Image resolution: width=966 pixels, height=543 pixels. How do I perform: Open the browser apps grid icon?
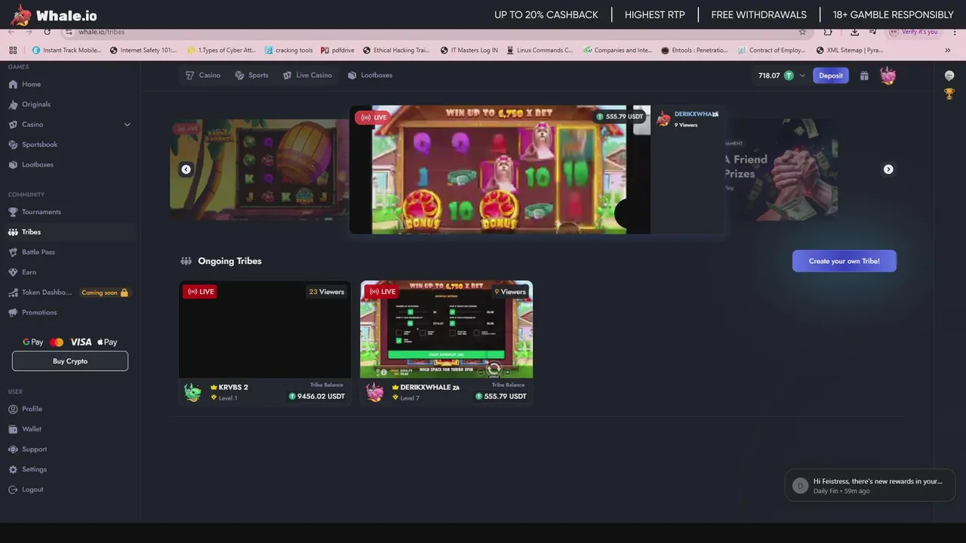point(13,51)
